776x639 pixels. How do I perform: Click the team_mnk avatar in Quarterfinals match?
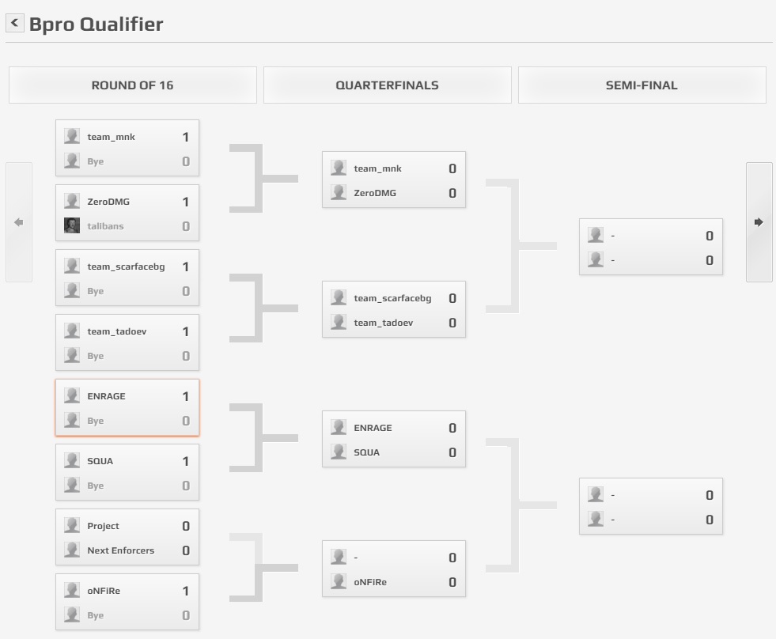click(339, 168)
